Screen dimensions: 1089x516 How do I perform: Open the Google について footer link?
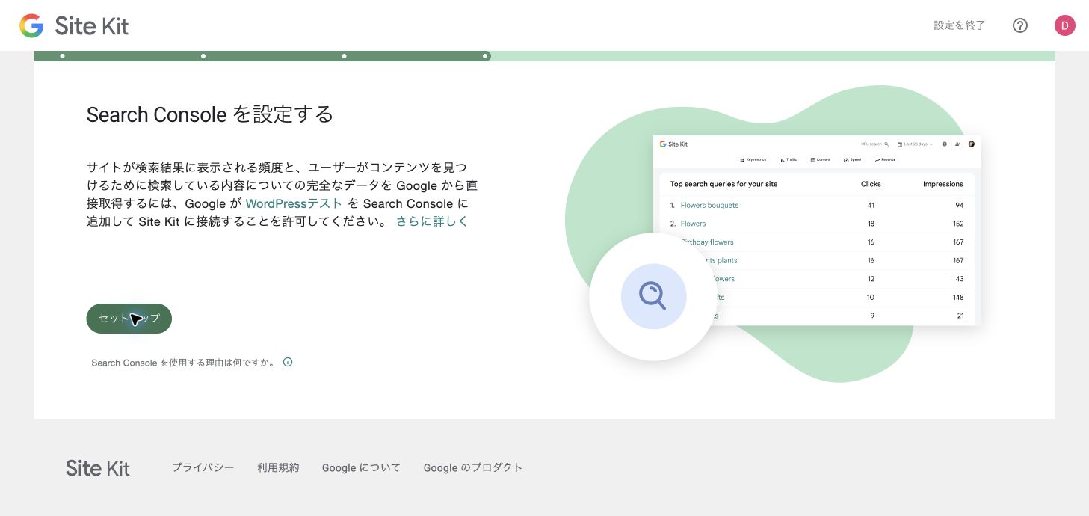[x=361, y=467]
